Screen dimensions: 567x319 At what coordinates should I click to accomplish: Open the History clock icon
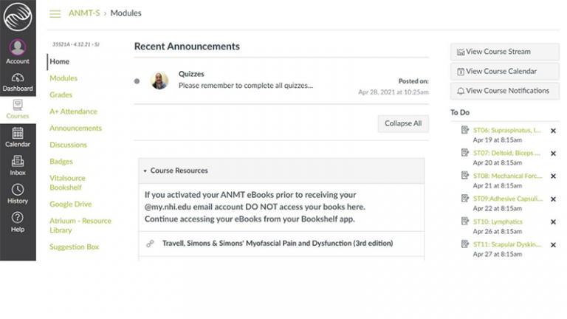(18, 191)
